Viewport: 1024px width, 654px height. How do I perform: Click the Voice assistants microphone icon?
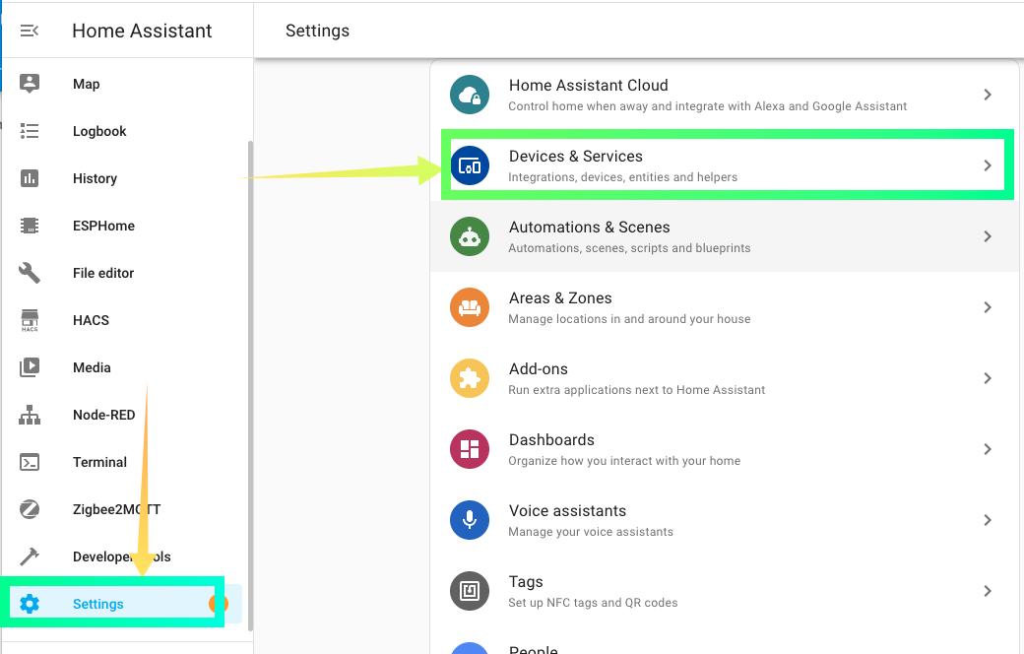click(x=470, y=520)
